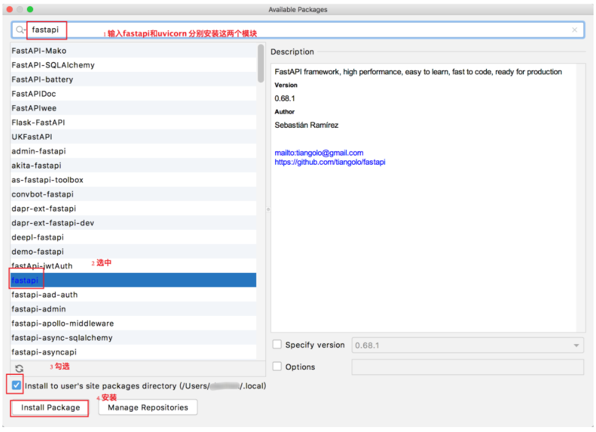This screenshot has height=432, width=596.
Task: Select FastAPI-battery package
Action: tap(133, 79)
